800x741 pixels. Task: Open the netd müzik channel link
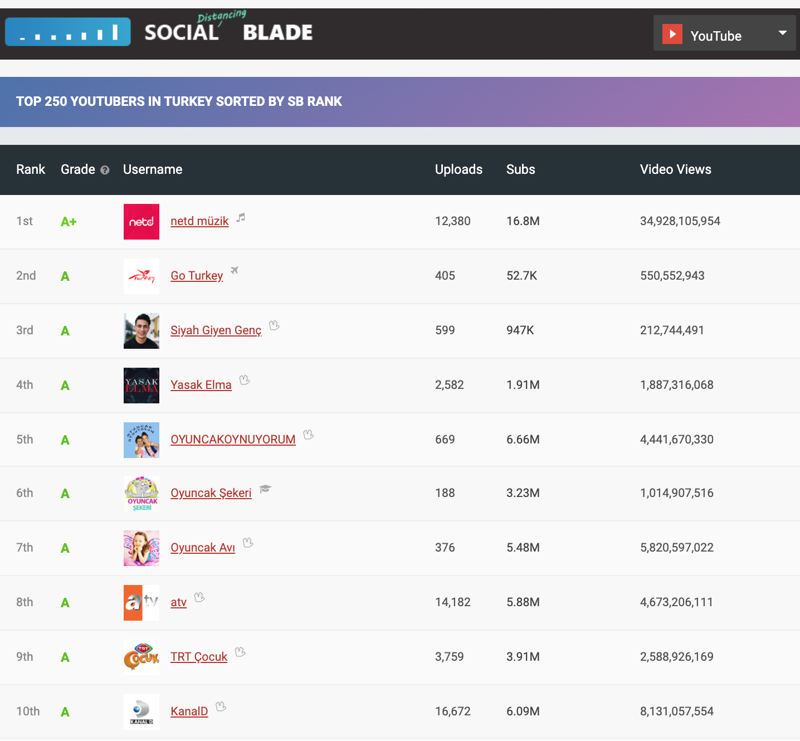[x=199, y=221]
